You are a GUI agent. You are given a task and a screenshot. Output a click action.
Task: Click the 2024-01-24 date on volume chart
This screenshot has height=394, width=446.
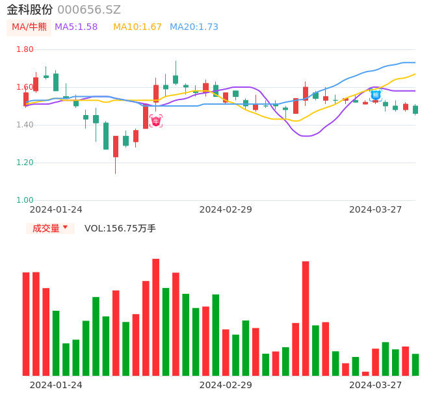(x=56, y=385)
